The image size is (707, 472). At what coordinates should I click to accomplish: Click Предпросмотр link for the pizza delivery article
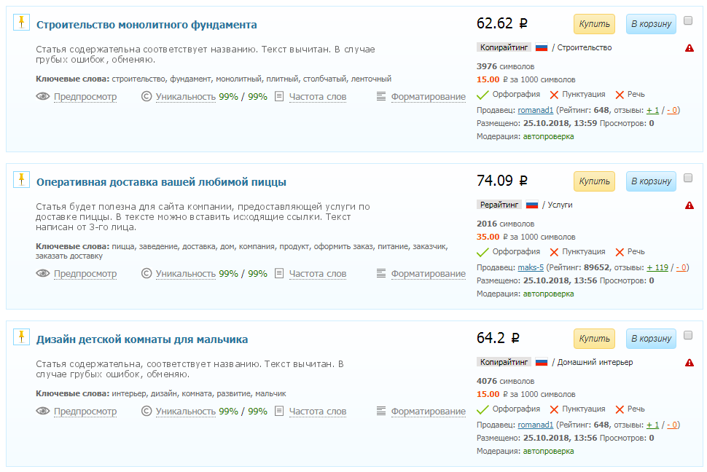click(85, 274)
